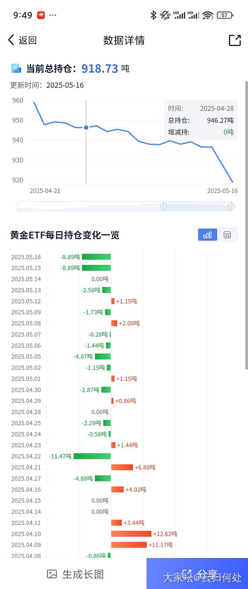Click the -11.47吨 bar for 2025.04.22
This screenshot has height=589, width=248.
[92, 456]
